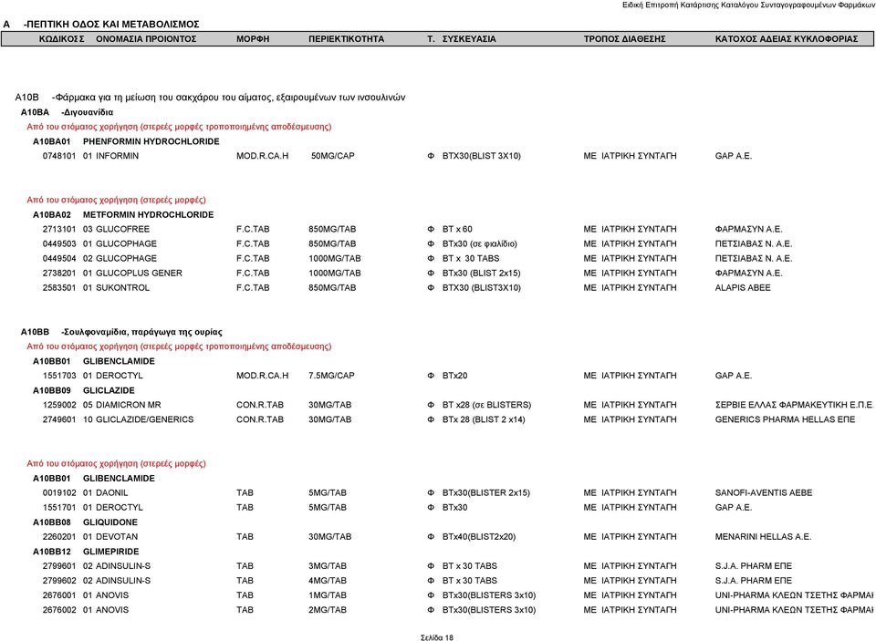Click the 2MG/TAB strength value
This screenshot has width=876, height=641.
(x=328, y=610)
